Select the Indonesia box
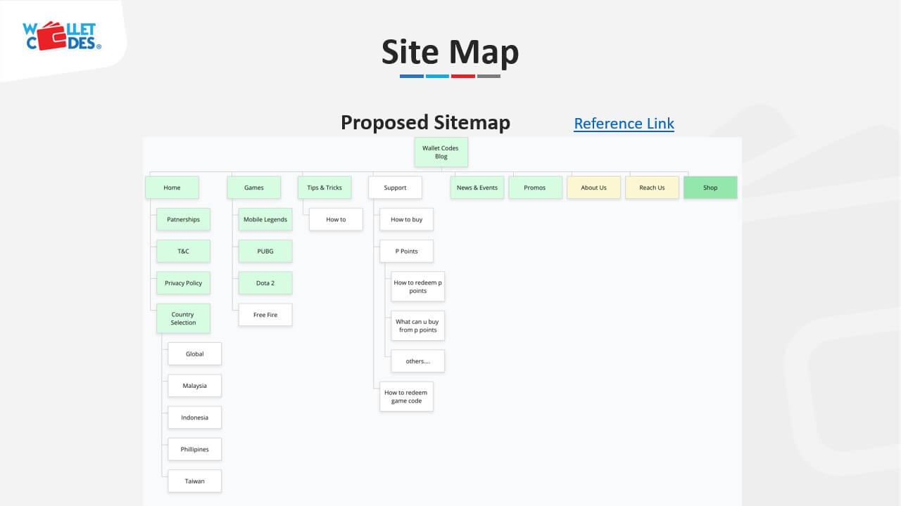The width and height of the screenshot is (901, 506). click(195, 417)
